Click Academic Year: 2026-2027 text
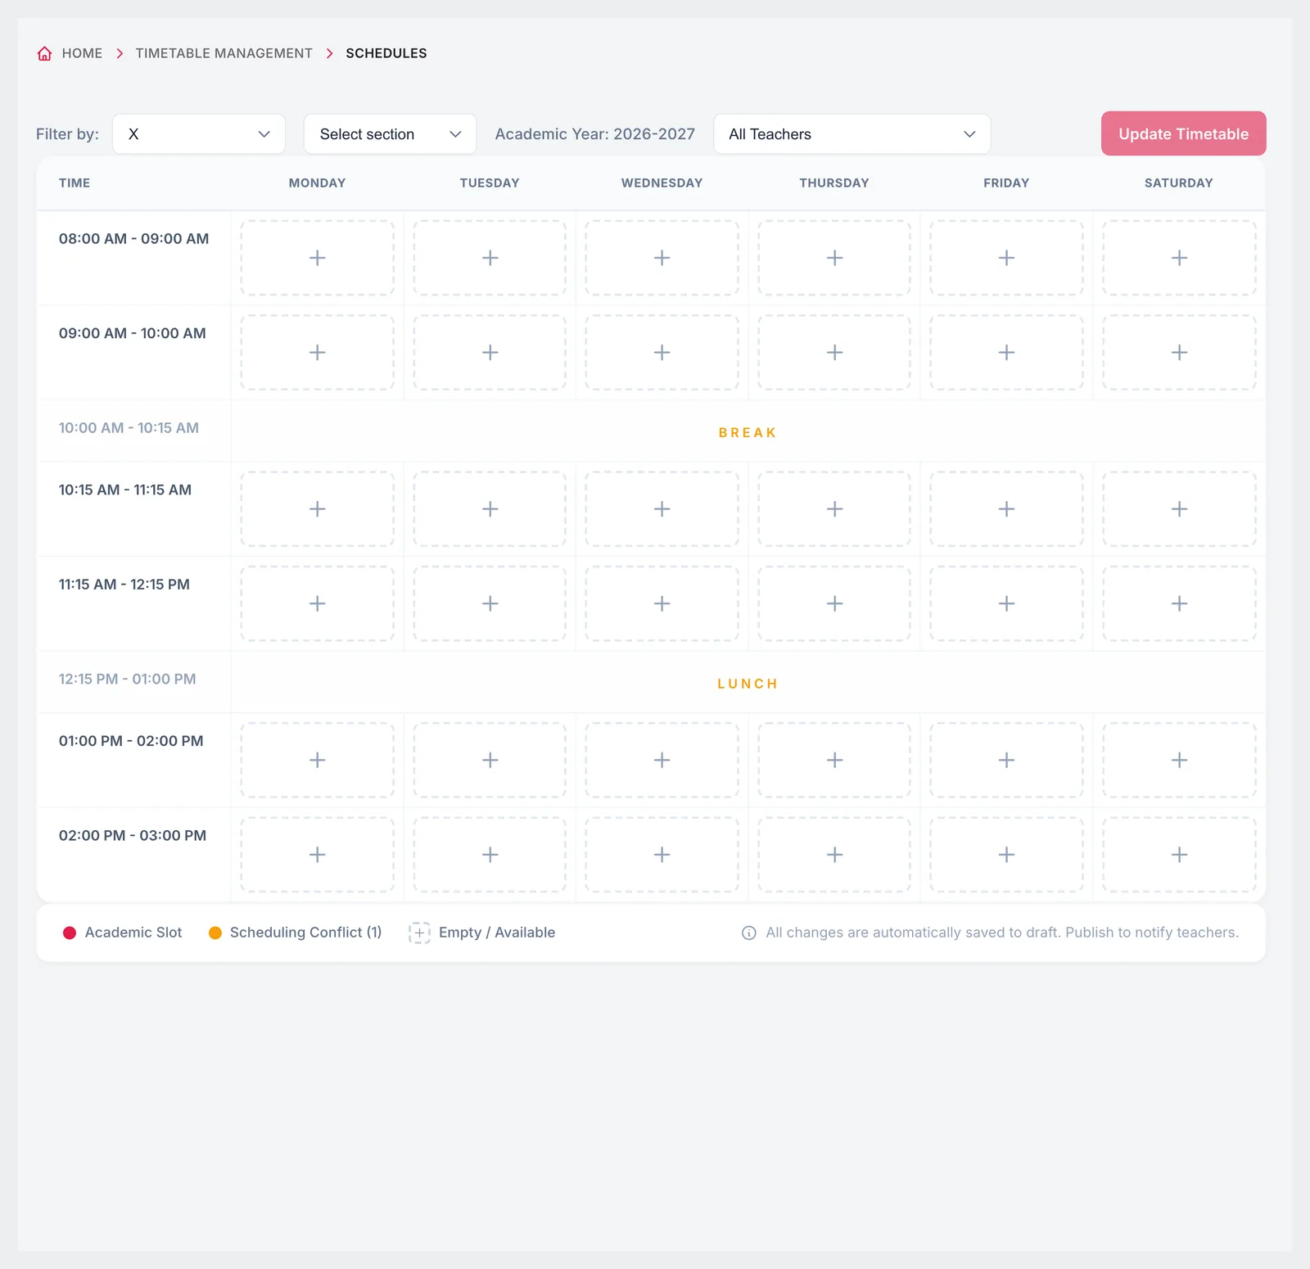The image size is (1310, 1269). (595, 134)
